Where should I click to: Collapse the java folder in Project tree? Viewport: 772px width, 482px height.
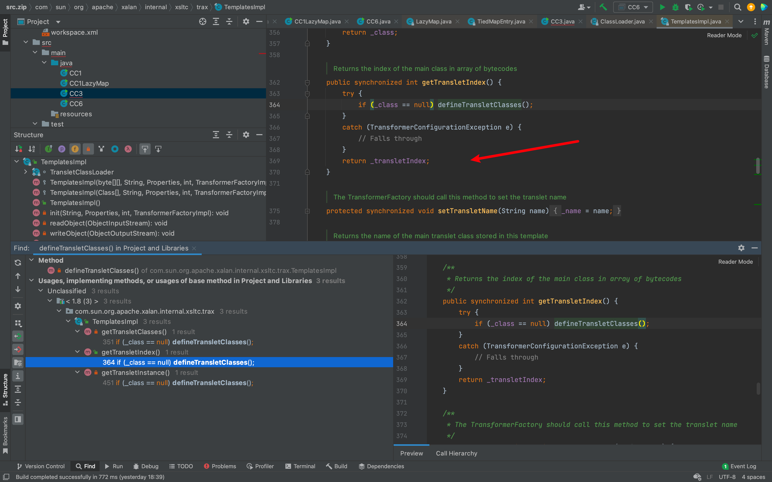pos(44,63)
